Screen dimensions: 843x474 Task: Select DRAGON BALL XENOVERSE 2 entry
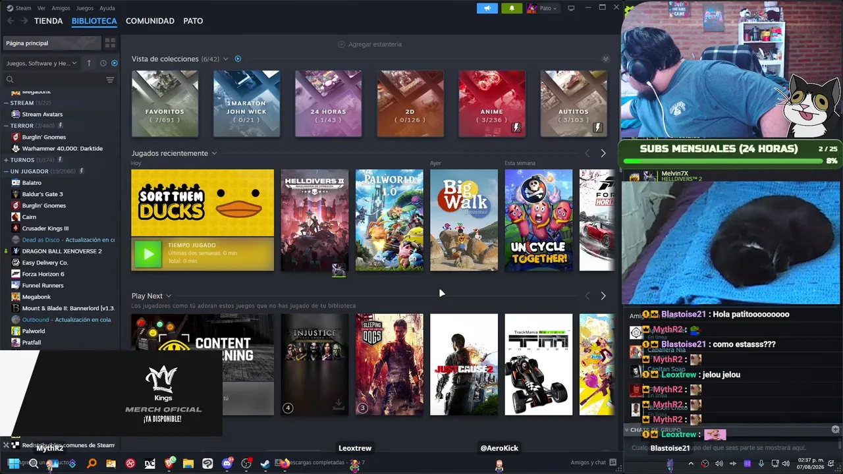click(62, 251)
